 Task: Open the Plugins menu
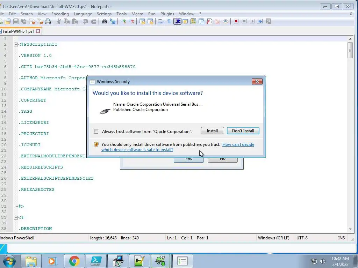tap(167, 14)
